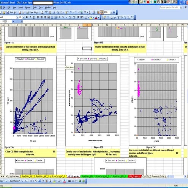The height and width of the screenshot is (188, 188).
Task: Select the Line tool in Drawing toolbar
Action: coord(22,181)
